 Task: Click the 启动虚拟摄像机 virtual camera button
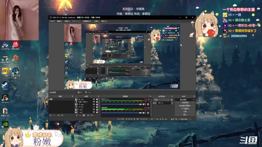coord(185,106)
